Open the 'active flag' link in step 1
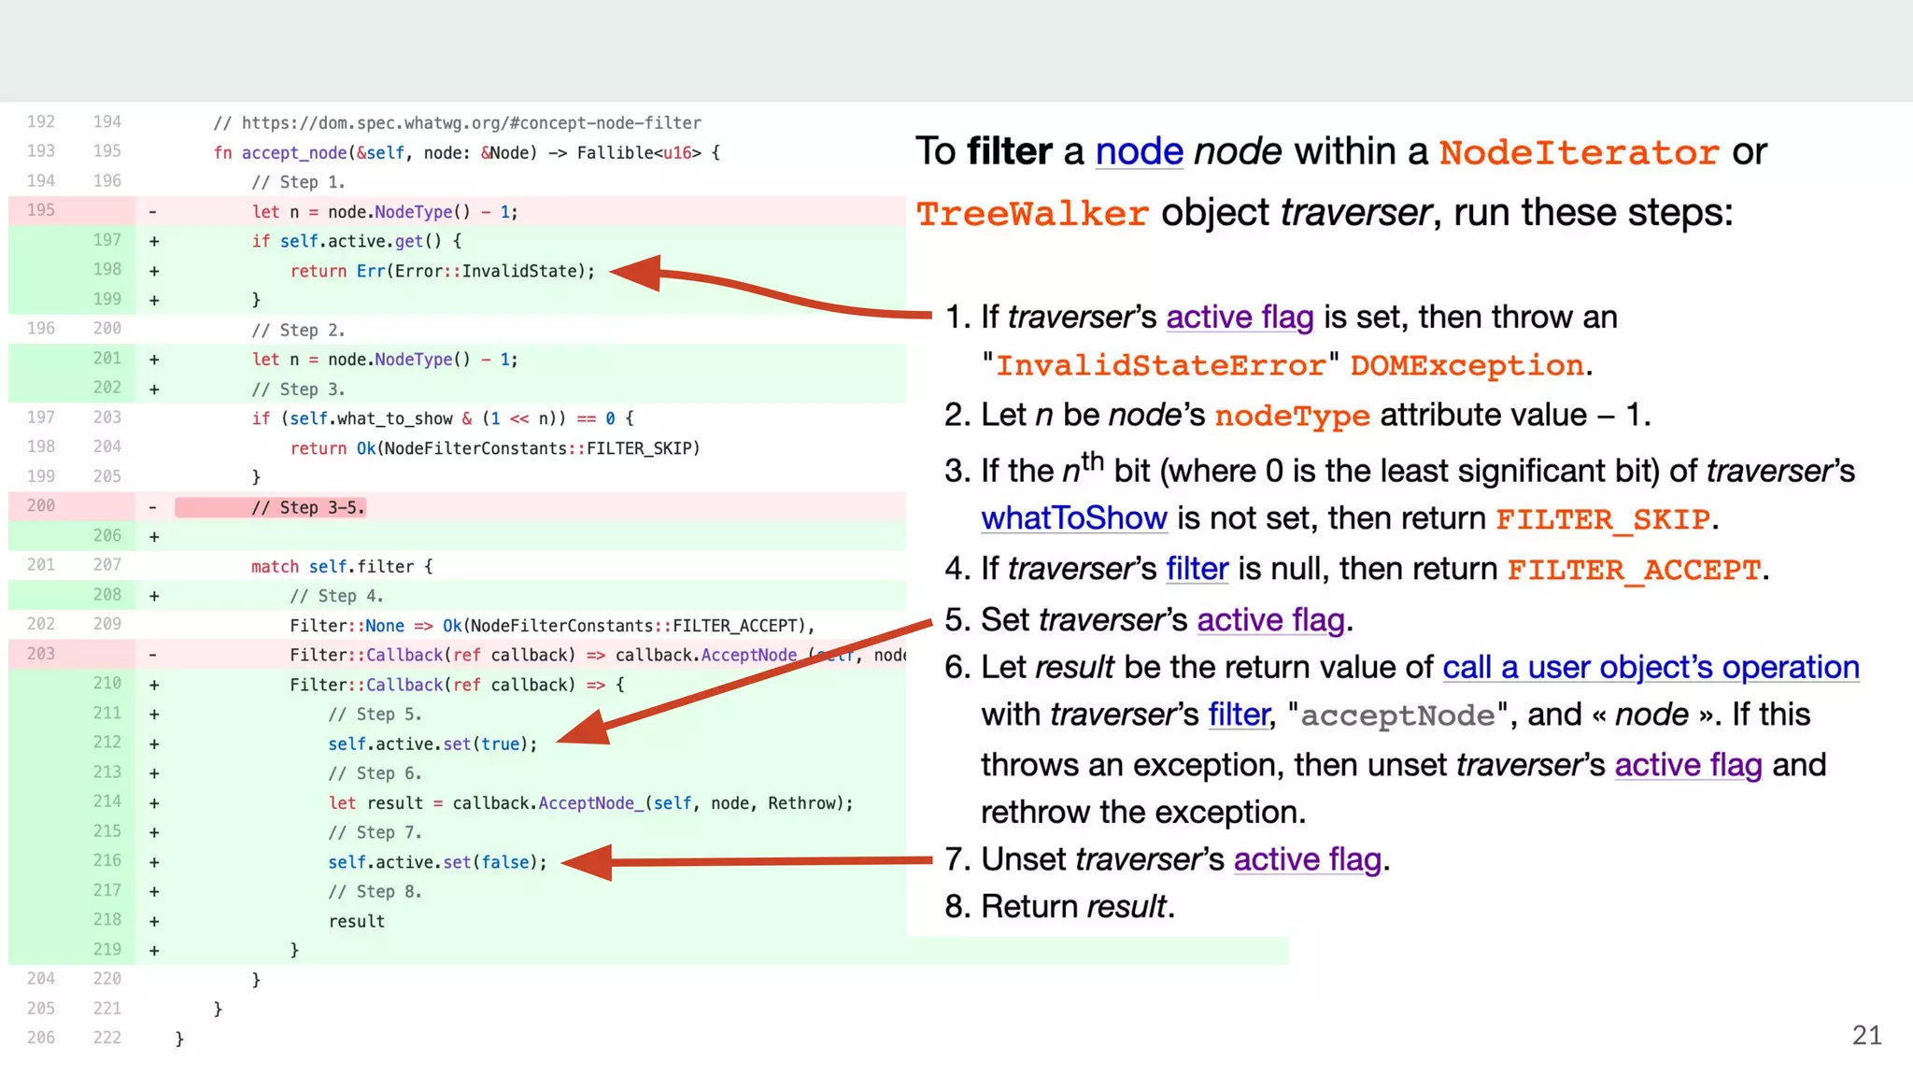This screenshot has height=1076, width=1913. [1240, 318]
